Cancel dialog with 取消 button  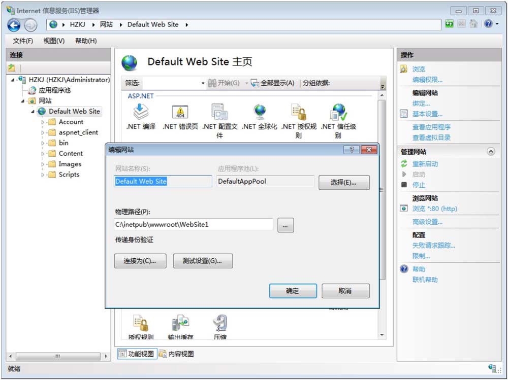[x=345, y=291]
